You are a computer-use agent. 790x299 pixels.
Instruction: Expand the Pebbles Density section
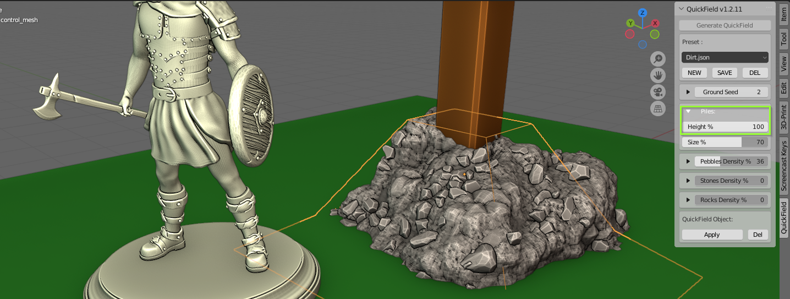688,161
